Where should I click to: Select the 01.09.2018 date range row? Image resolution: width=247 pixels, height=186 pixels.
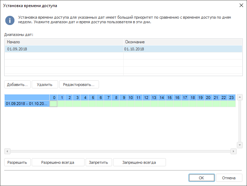63,49
